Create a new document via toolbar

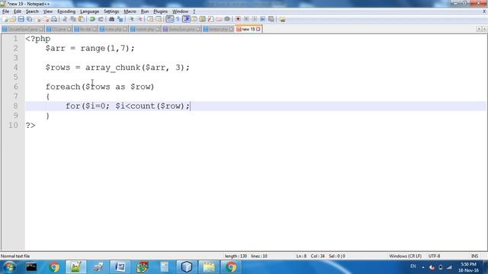tap(5, 19)
